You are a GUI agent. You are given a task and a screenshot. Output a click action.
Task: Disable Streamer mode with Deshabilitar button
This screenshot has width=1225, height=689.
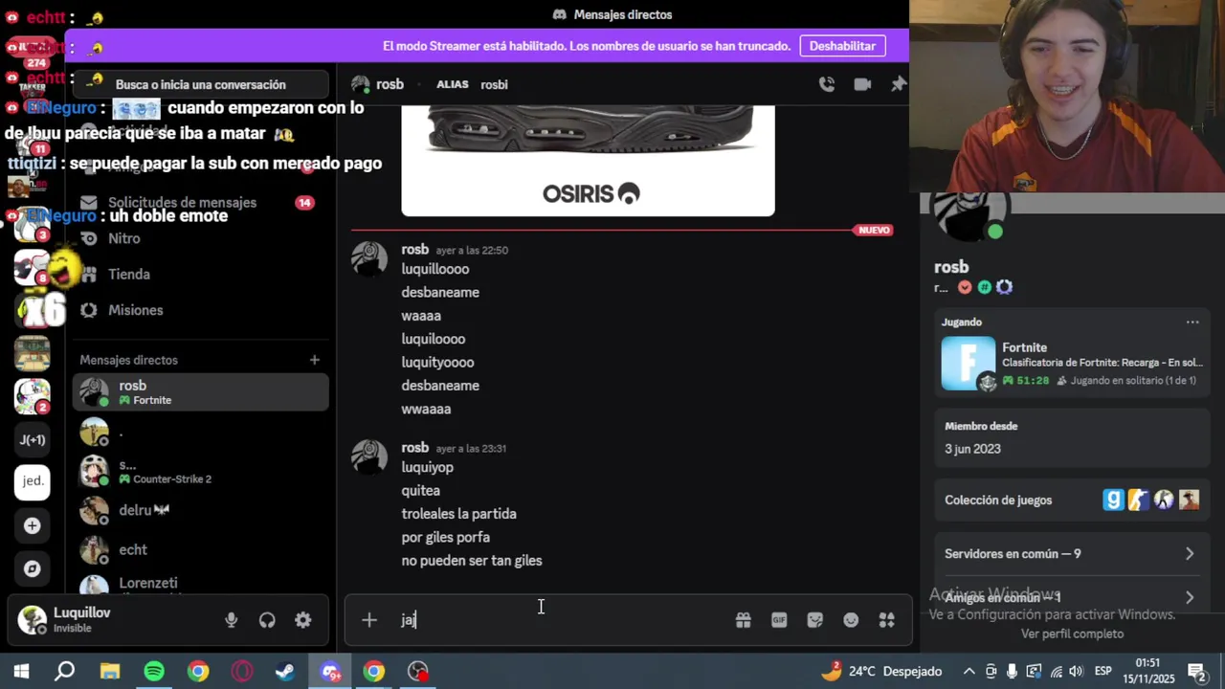coord(842,46)
